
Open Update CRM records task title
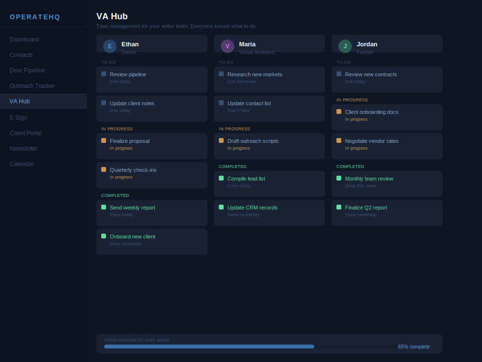click(253, 208)
